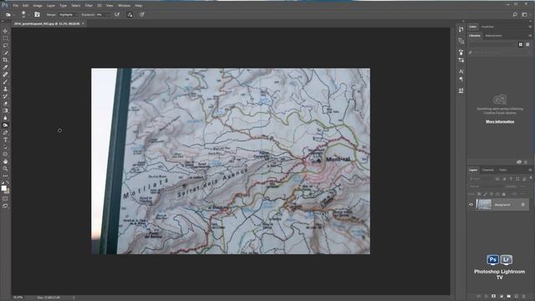
Task: Click the More Information link
Action: tap(500, 121)
